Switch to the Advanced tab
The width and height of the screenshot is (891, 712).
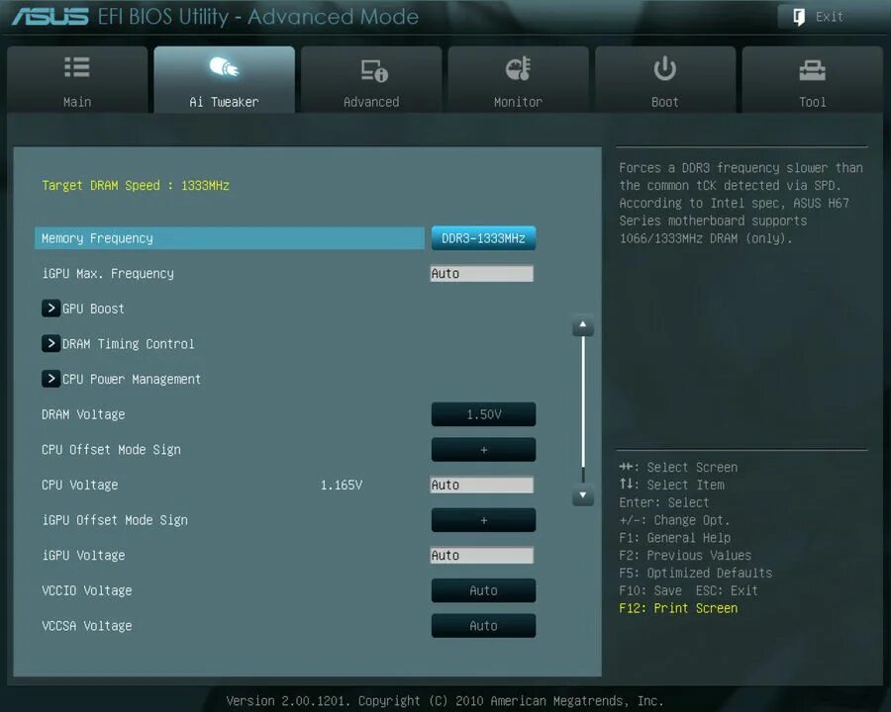(x=371, y=79)
